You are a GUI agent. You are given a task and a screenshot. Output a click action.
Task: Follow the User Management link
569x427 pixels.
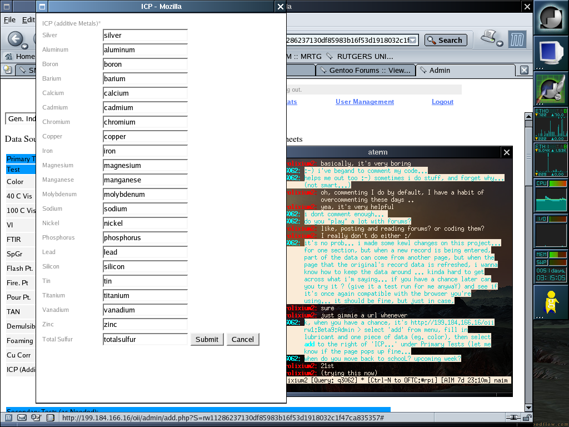click(x=365, y=102)
